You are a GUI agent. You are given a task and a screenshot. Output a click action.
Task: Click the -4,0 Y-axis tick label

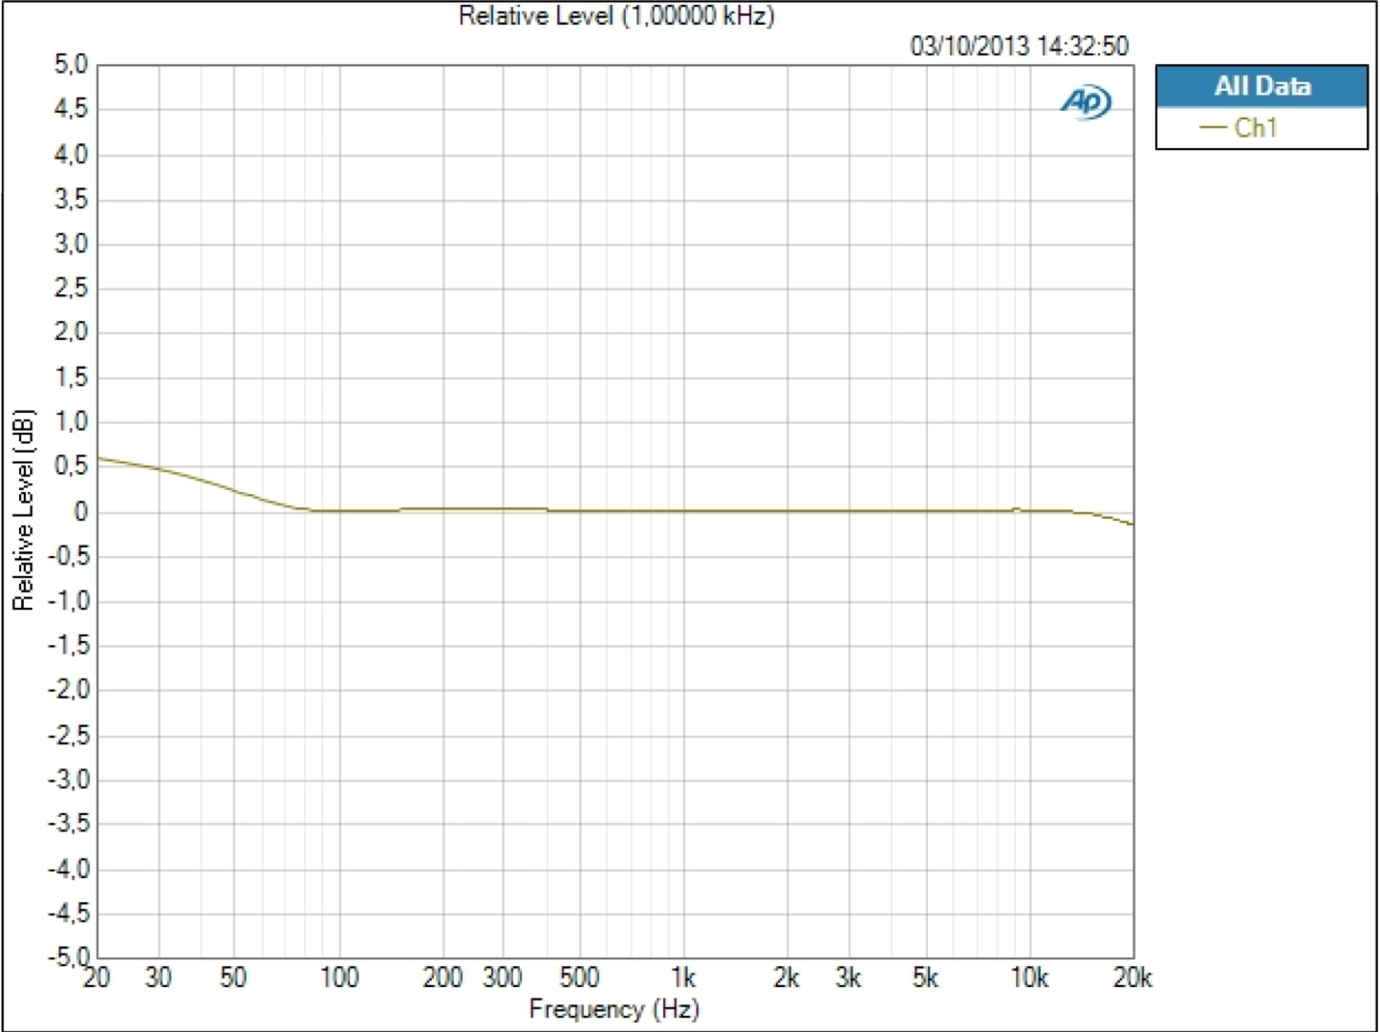click(68, 870)
